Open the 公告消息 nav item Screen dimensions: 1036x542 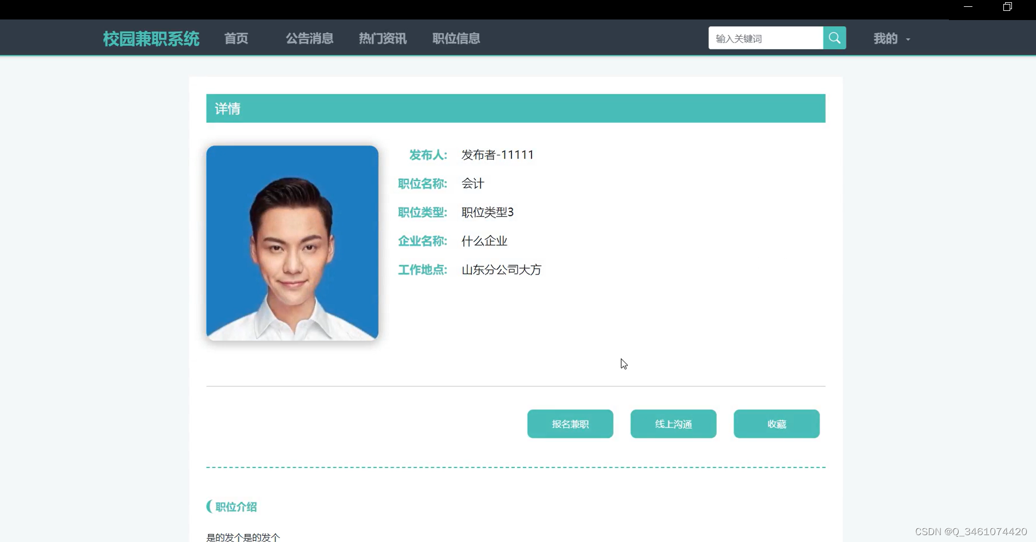pos(309,38)
